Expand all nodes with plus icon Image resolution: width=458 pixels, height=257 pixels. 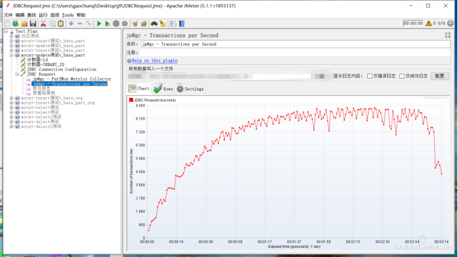(x=71, y=24)
